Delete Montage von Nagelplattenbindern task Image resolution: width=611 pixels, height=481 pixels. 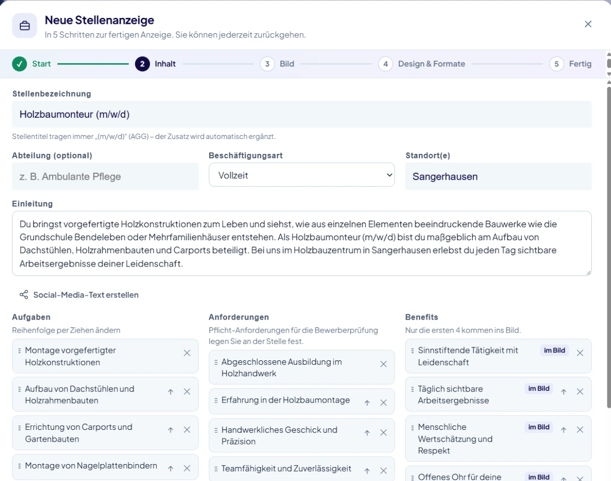click(187, 468)
